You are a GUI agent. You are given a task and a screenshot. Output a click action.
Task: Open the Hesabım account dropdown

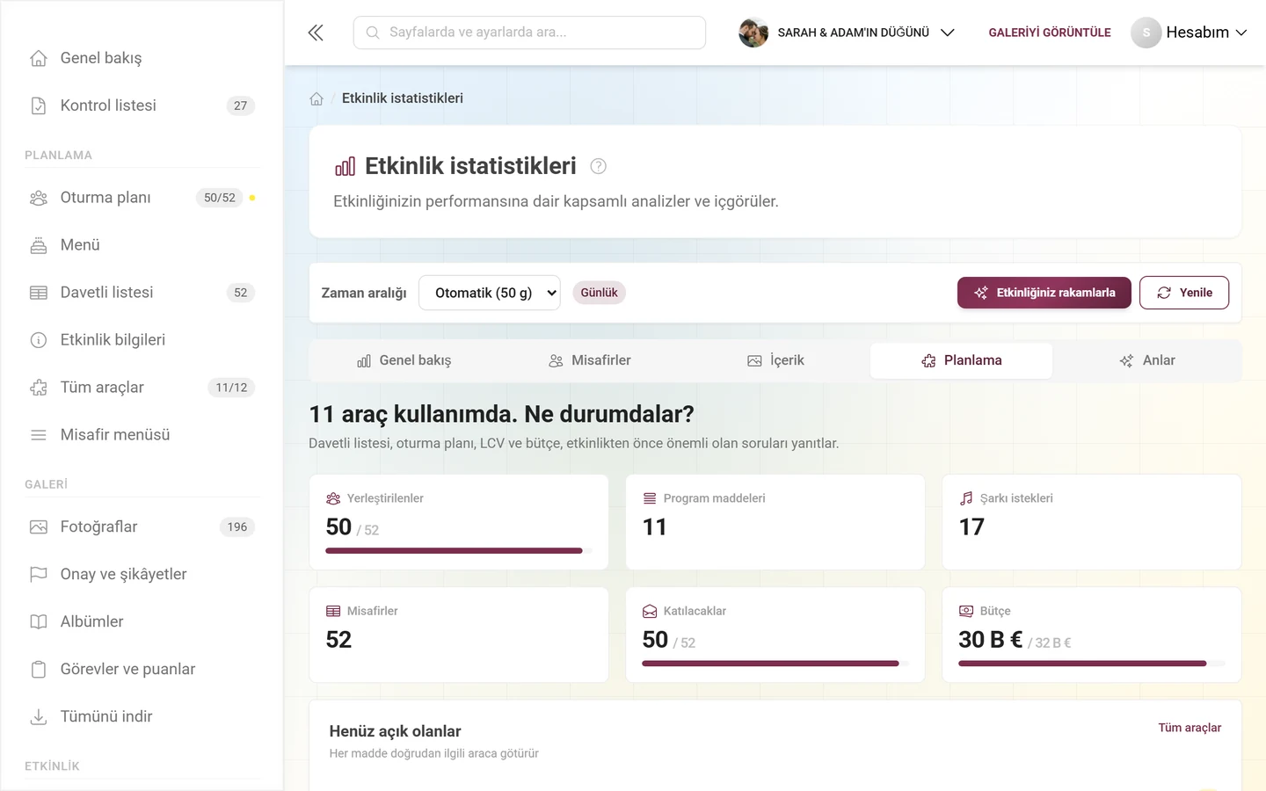point(1190,33)
